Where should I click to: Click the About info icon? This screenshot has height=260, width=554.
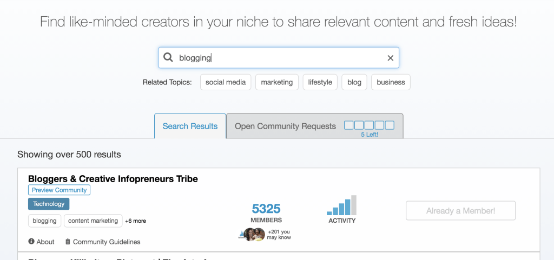coord(31,242)
